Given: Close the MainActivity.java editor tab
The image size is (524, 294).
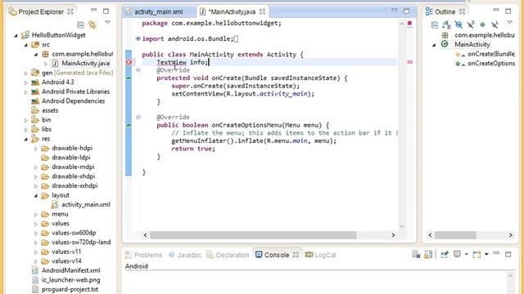Looking at the screenshot, I should point(262,11).
